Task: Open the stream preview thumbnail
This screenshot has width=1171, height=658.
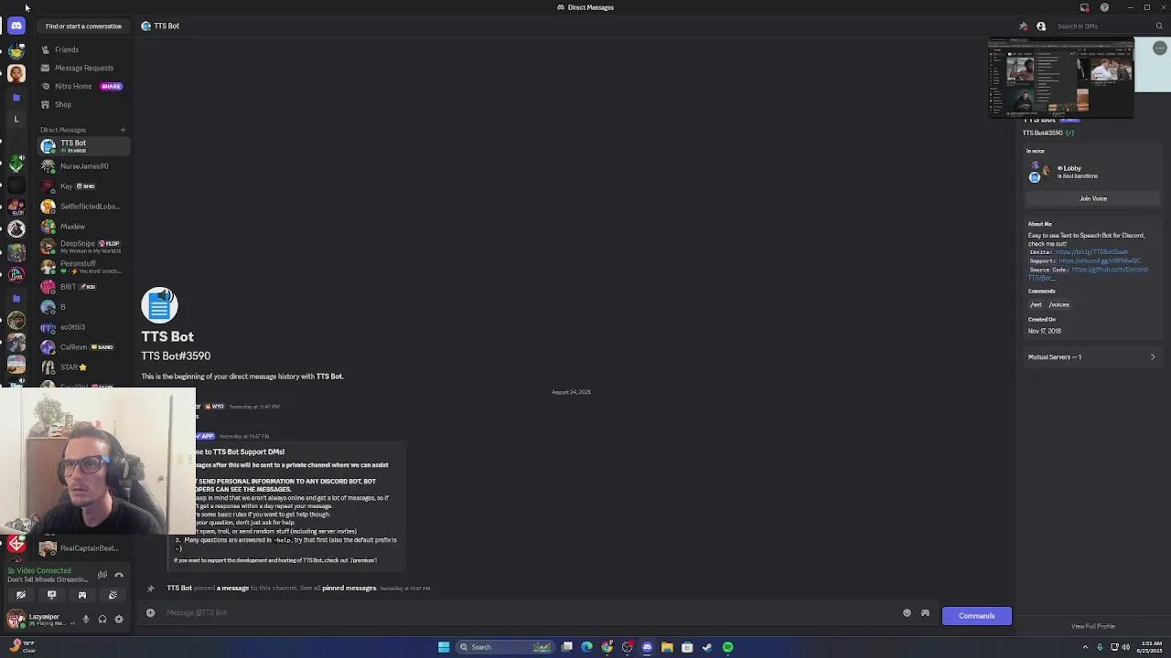Action: [1061, 79]
